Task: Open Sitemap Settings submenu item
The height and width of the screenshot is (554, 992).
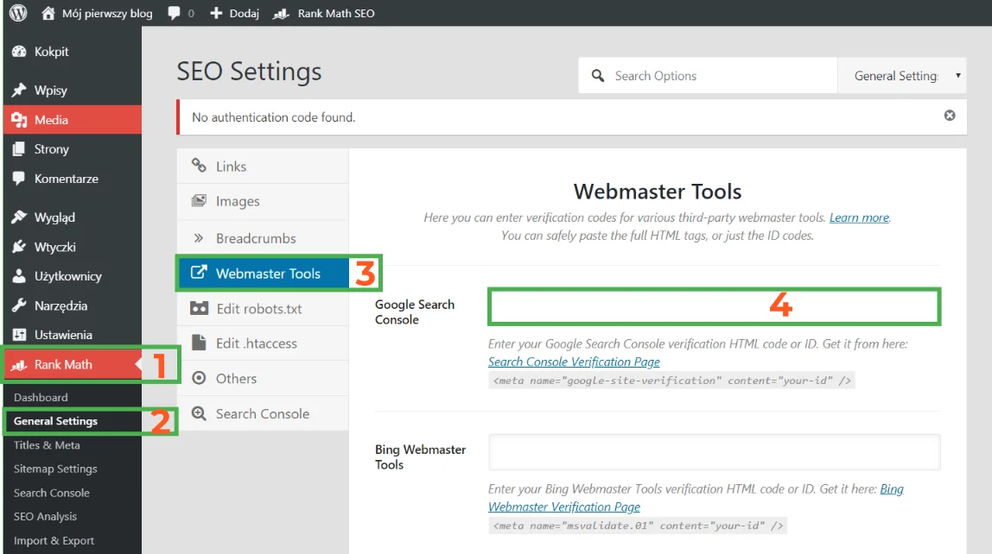Action: coord(55,469)
